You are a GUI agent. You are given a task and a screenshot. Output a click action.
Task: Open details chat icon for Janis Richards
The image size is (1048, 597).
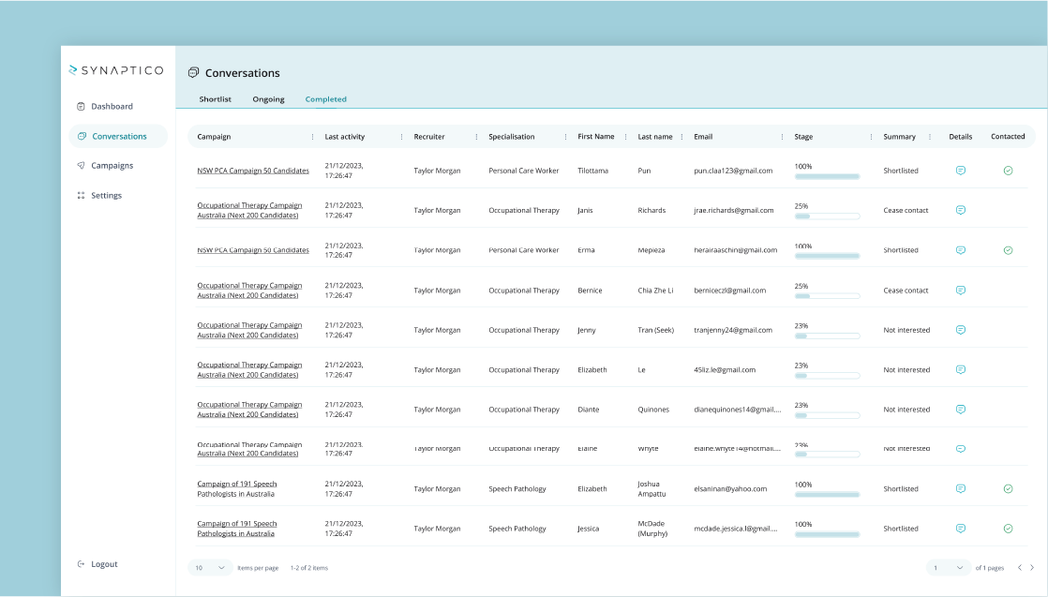(x=961, y=210)
